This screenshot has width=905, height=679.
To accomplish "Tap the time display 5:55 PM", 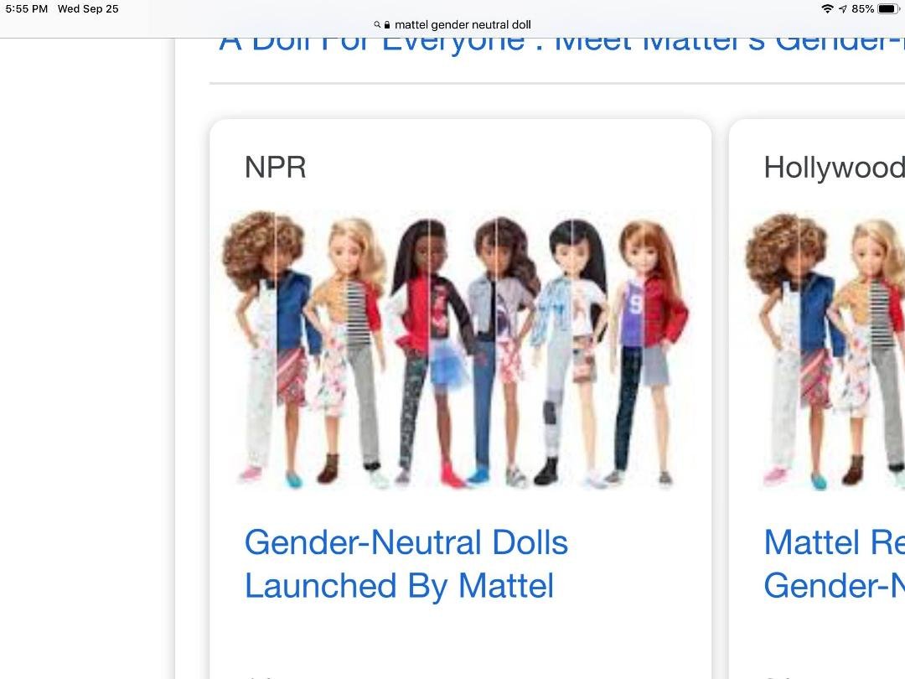I will 27,8.
